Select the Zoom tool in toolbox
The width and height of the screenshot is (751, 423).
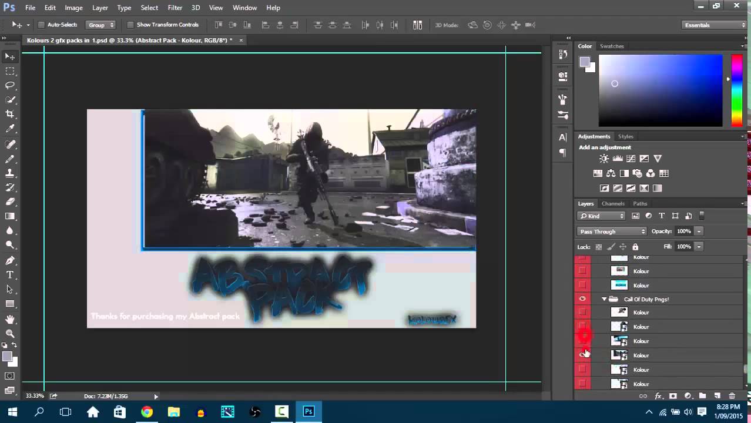pyautogui.click(x=10, y=333)
